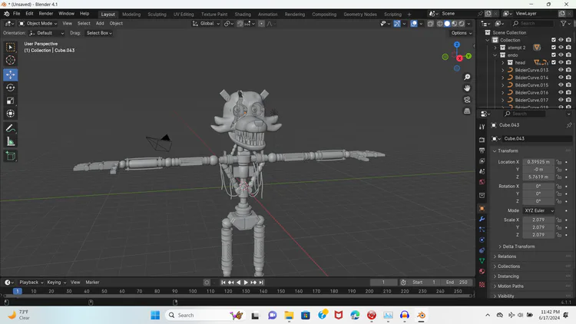Switch to the Sculpting workspace tab
Screen dimensions: 576x324
click(157, 15)
